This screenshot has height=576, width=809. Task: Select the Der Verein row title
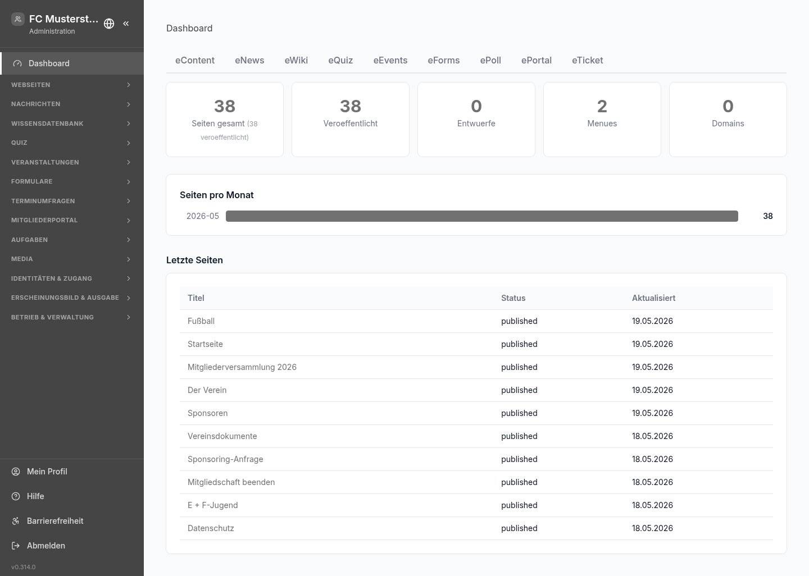pos(207,390)
